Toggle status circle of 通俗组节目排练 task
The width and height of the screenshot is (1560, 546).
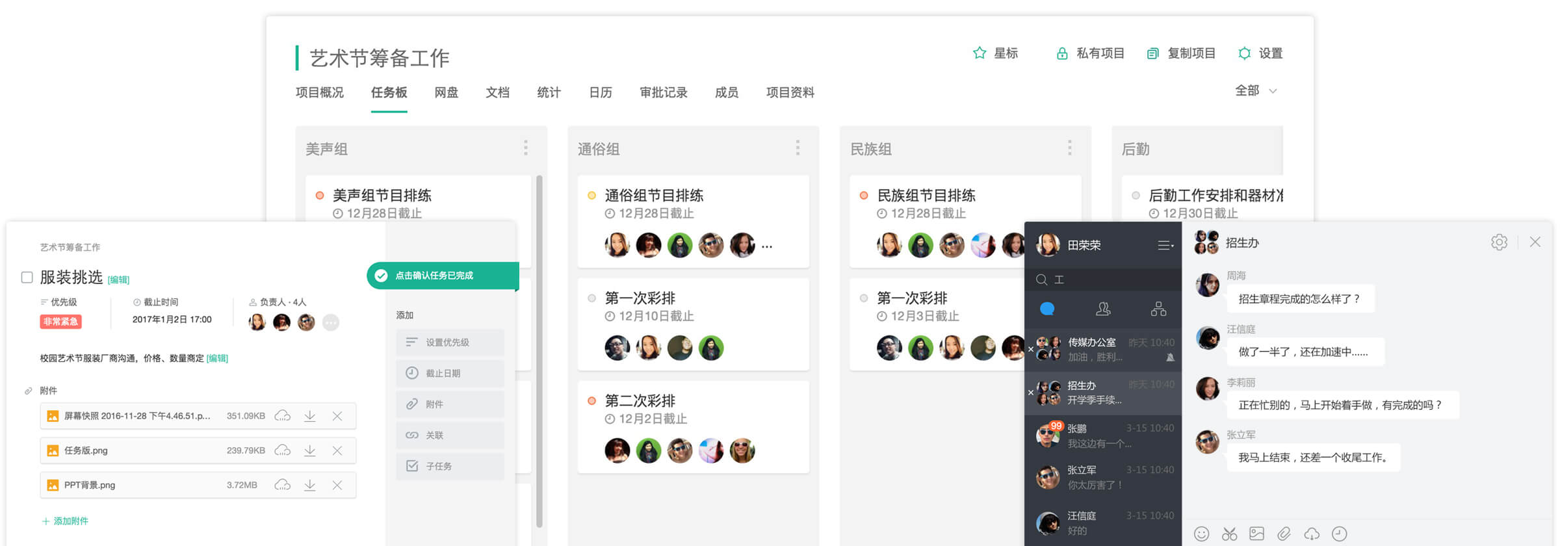591,196
